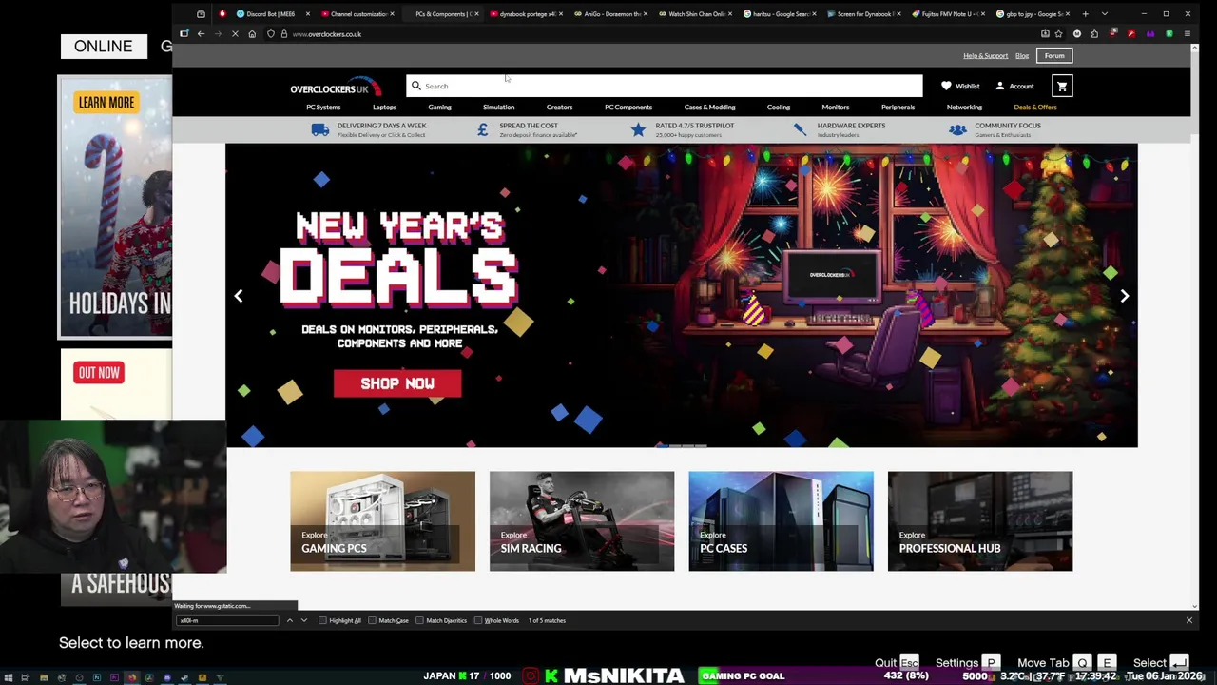Viewport: 1217px width, 685px height.
Task: Click the find-in-page text field
Action: click(226, 620)
